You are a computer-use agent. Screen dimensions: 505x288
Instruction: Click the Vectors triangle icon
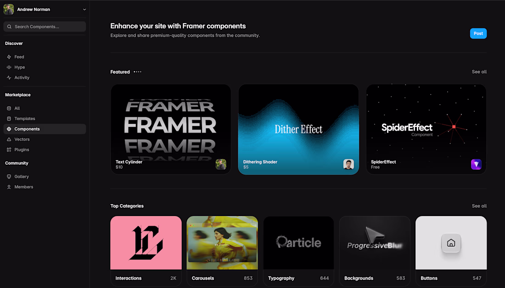pyautogui.click(x=9, y=139)
